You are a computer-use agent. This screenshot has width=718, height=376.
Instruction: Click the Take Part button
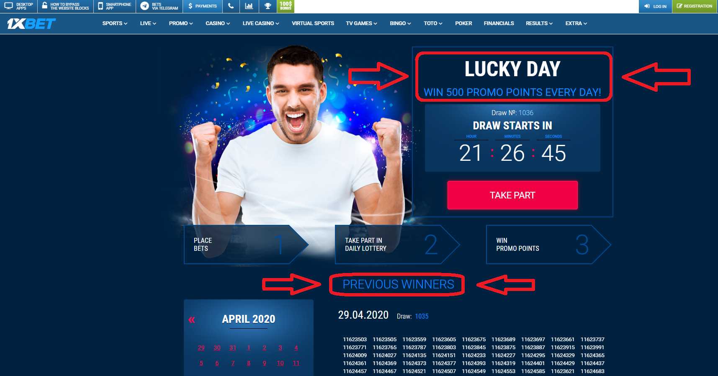(x=512, y=195)
